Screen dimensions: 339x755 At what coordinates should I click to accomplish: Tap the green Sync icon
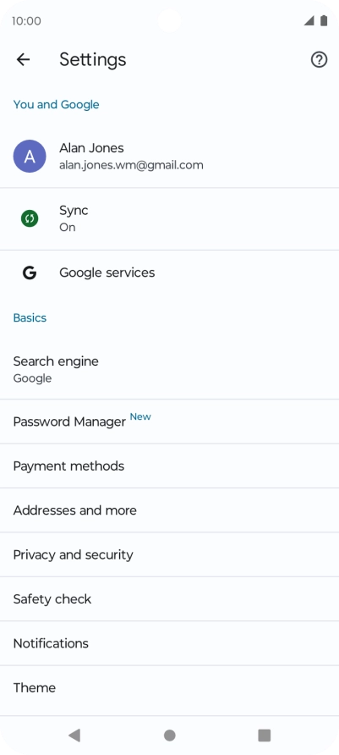30,218
